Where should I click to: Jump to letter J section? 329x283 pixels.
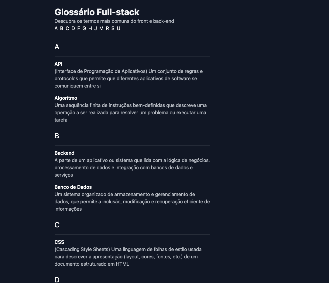96,28
